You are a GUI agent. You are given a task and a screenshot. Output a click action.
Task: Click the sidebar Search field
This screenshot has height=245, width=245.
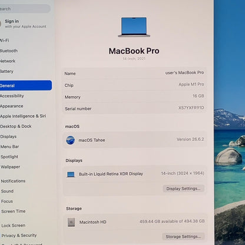click(x=25, y=9)
